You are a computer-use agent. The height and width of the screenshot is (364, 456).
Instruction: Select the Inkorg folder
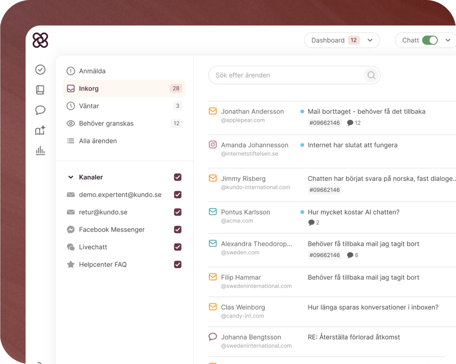124,89
